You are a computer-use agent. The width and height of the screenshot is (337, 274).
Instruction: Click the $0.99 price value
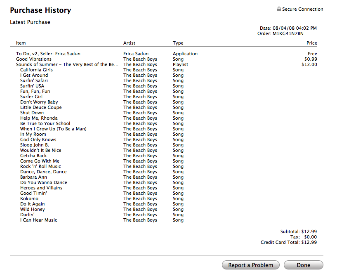pyautogui.click(x=311, y=59)
